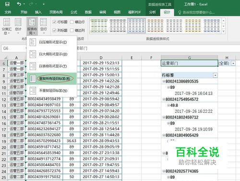Screen dimensions: 240x181
Task: Select column D header
Action: coord(101,58)
